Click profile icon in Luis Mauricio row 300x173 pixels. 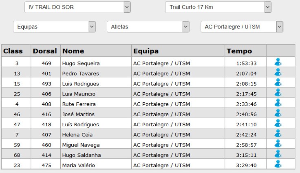point(278,93)
